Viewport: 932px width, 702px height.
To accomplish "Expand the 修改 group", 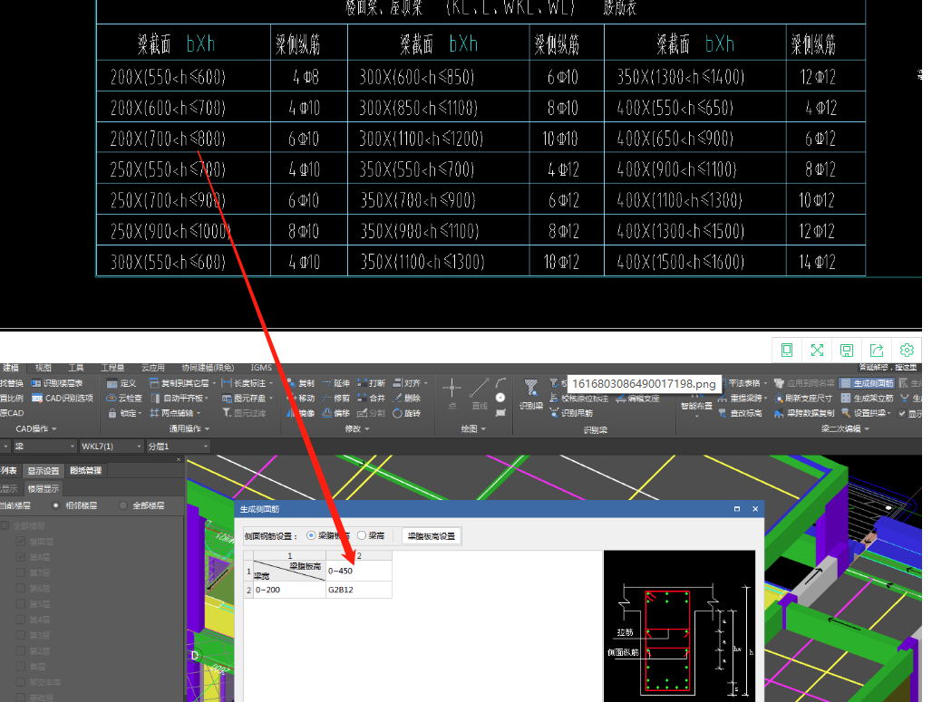I will click(x=357, y=428).
